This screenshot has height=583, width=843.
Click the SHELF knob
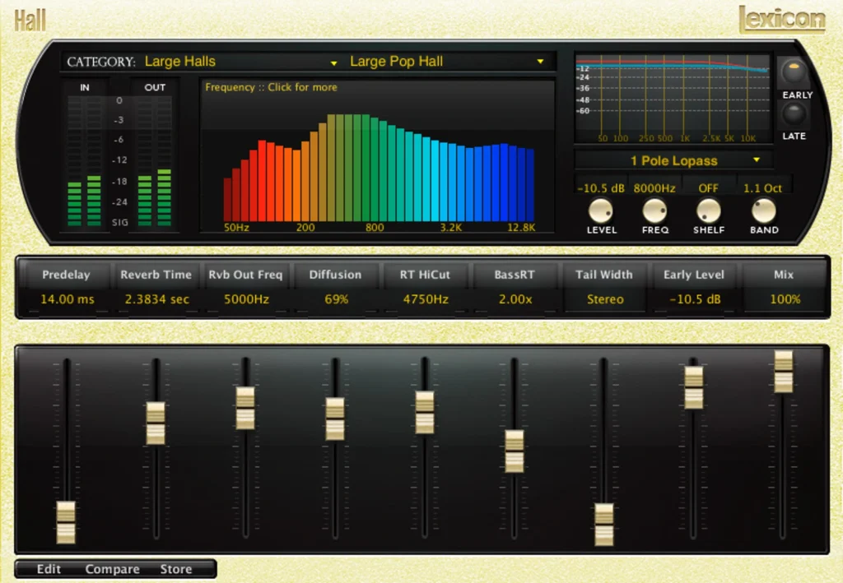[708, 212]
